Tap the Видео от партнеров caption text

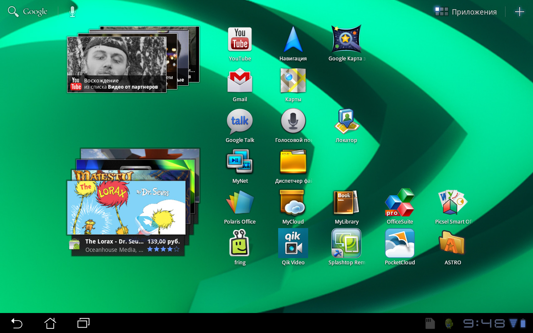[133, 87]
